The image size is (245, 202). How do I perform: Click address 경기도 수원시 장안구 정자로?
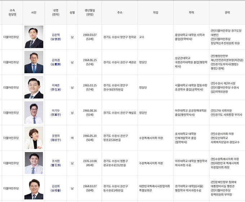(x=120, y=37)
